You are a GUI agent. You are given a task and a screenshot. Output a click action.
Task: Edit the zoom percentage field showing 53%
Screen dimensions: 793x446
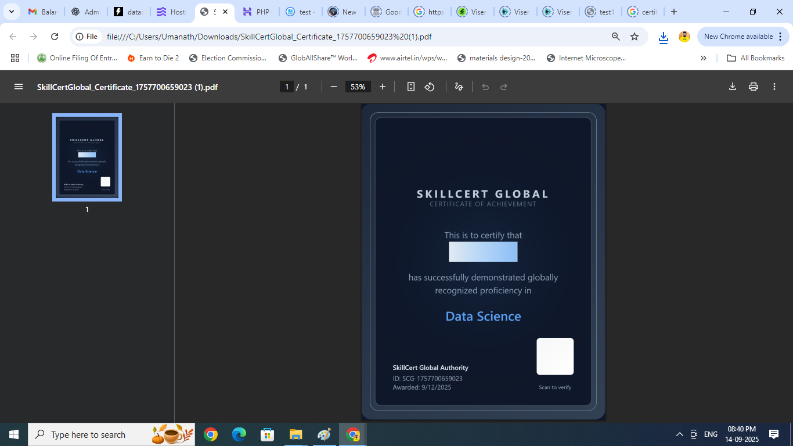point(358,87)
